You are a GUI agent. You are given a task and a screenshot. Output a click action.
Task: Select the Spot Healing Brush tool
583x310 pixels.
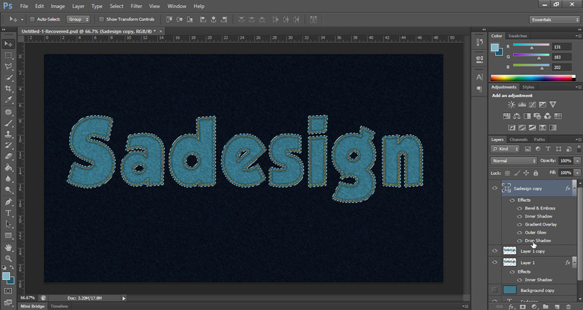(8, 112)
